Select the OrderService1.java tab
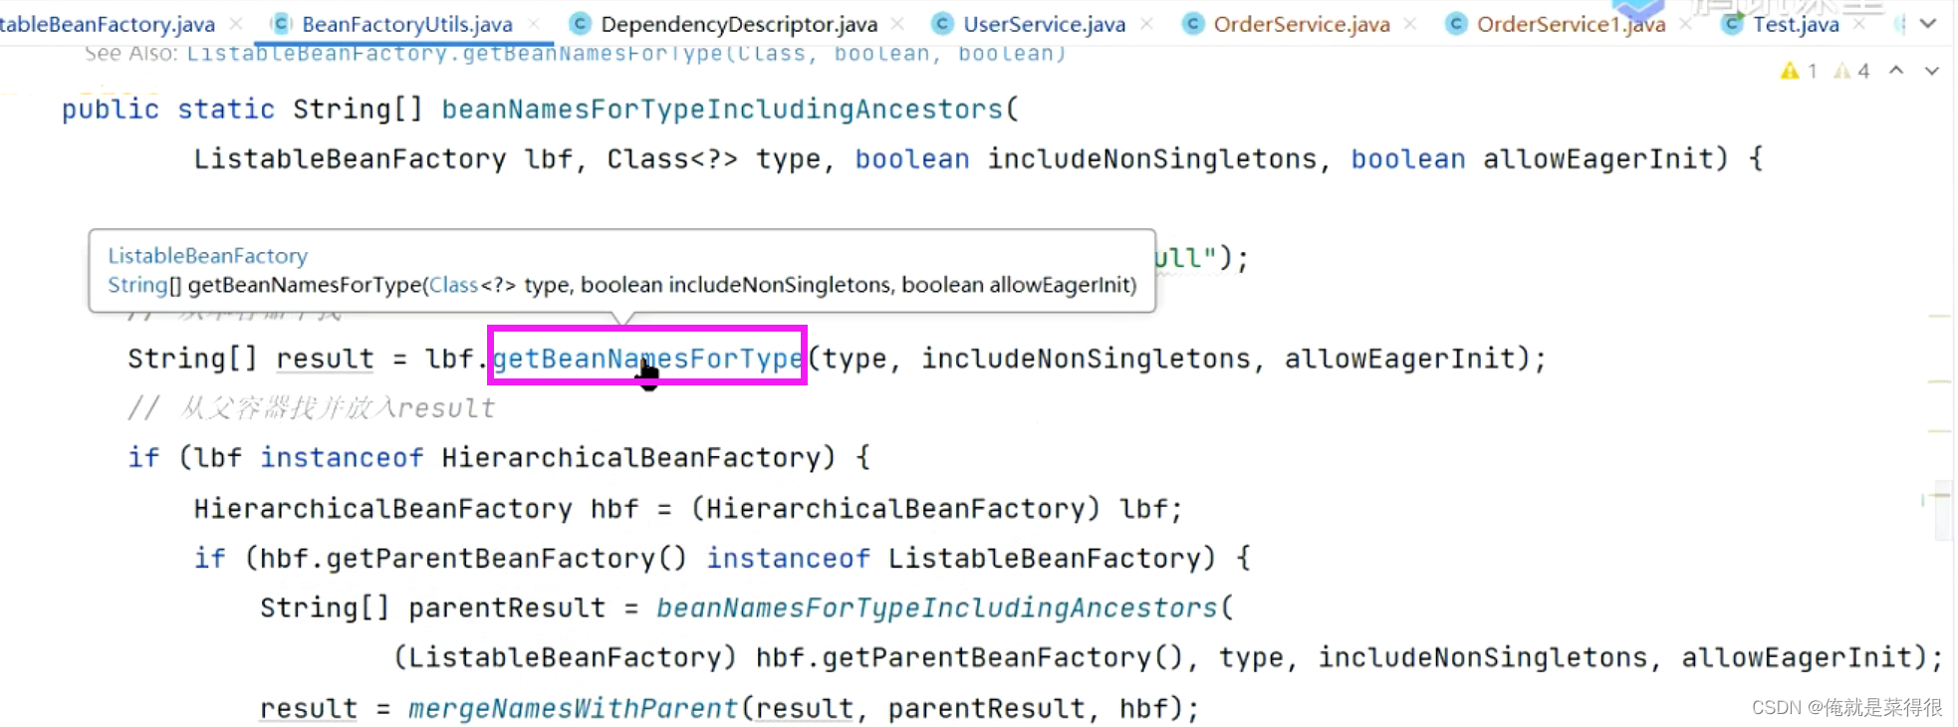Viewport: 1958px width, 727px height. pyautogui.click(x=1571, y=24)
